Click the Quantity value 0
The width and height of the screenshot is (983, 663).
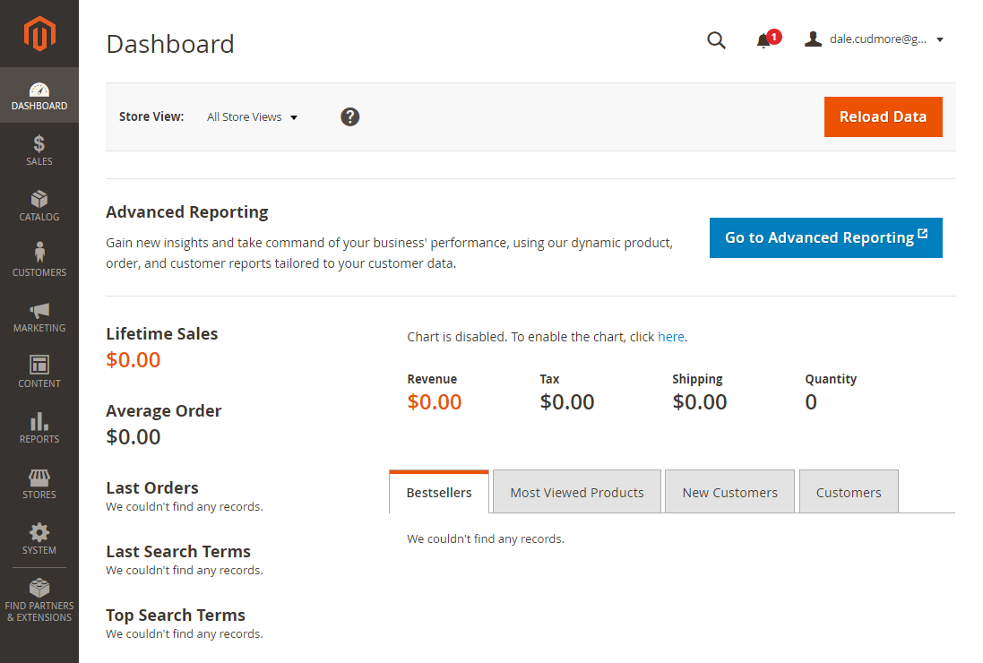pyautogui.click(x=811, y=402)
